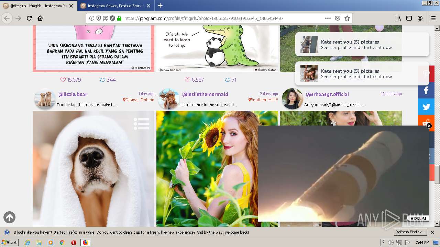The image size is (440, 247).
Task: Open the @lizzie.bear profile link
Action: (x=73, y=94)
